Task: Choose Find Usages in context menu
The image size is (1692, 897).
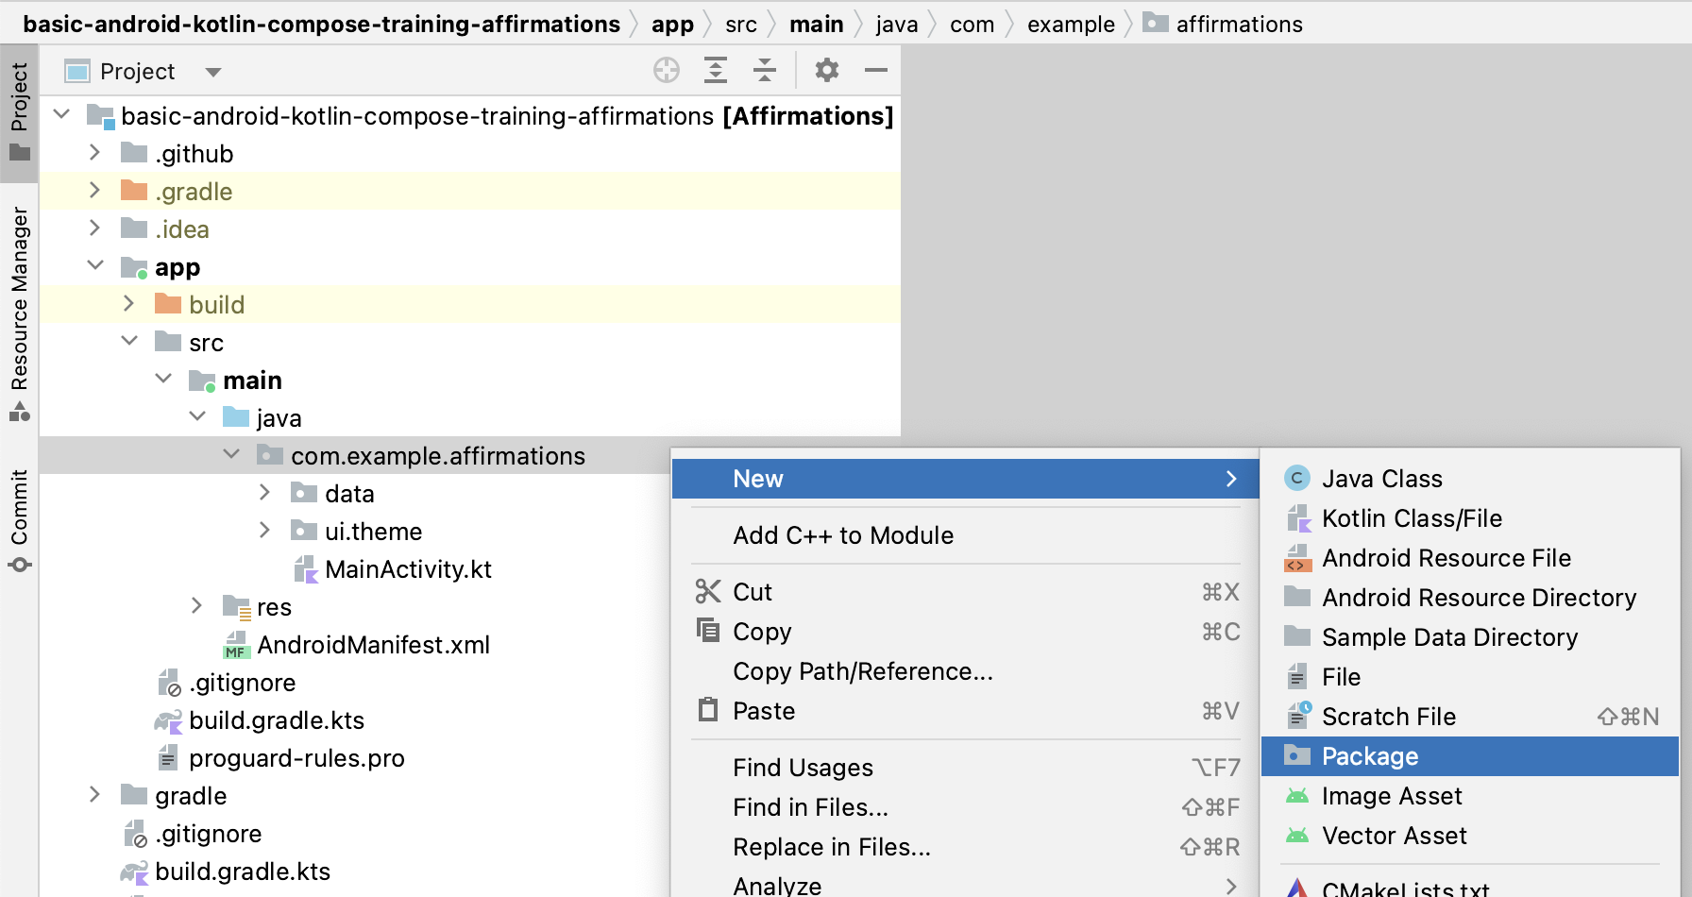Action: click(x=803, y=768)
